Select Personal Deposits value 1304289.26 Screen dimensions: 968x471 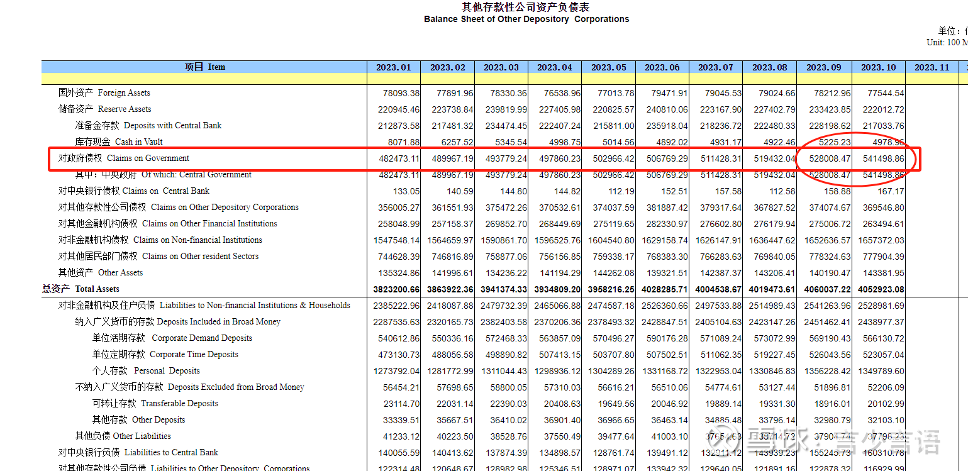pyautogui.click(x=611, y=371)
